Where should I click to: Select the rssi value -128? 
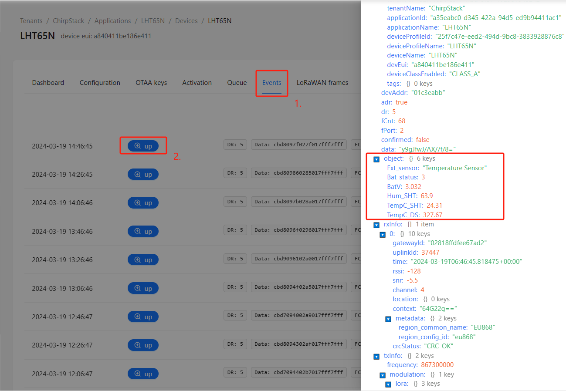click(x=414, y=271)
